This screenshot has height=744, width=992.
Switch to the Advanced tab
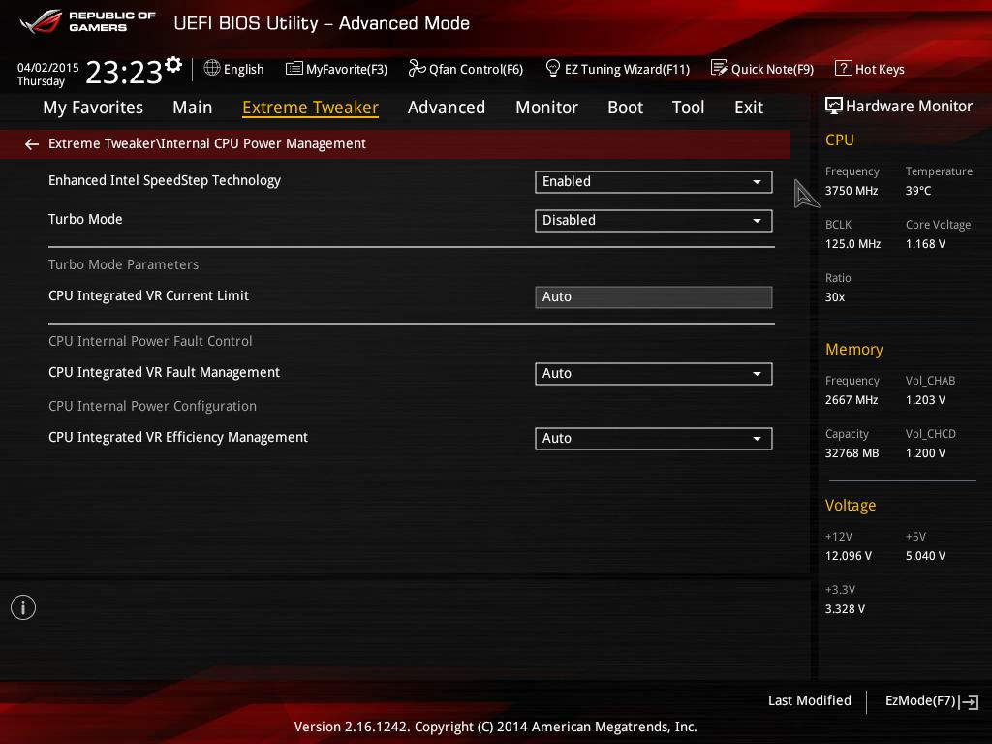[447, 108]
